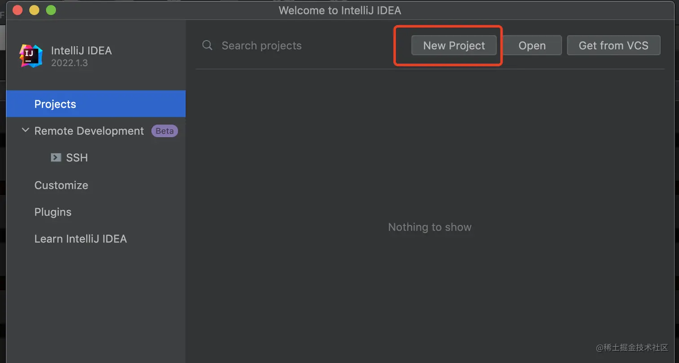Screen dimensions: 679x363
Task: Switch to the Projects tab
Action: (55, 104)
